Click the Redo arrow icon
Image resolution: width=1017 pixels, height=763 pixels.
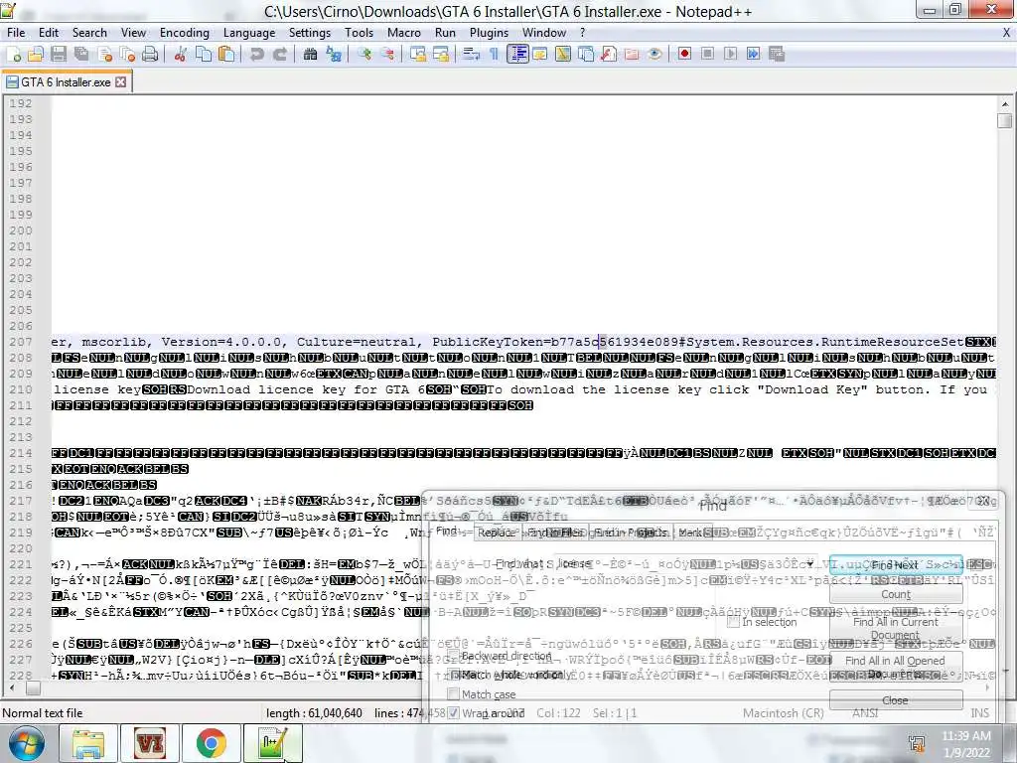pos(279,55)
